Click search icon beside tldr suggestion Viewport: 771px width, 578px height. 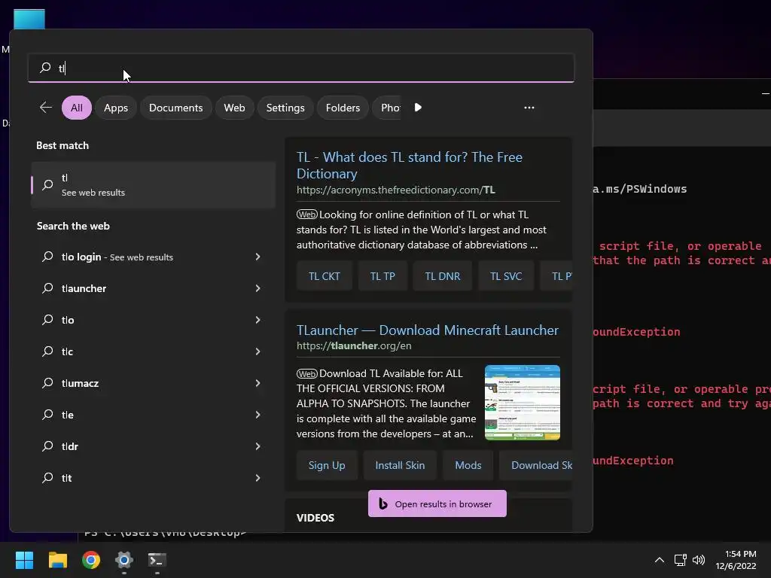[x=47, y=446]
